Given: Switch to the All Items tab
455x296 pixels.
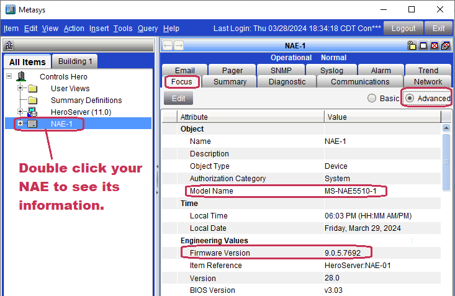Looking at the screenshot, I should coord(27,62).
